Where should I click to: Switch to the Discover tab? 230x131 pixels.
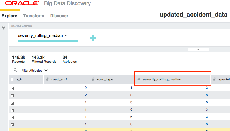59,16
